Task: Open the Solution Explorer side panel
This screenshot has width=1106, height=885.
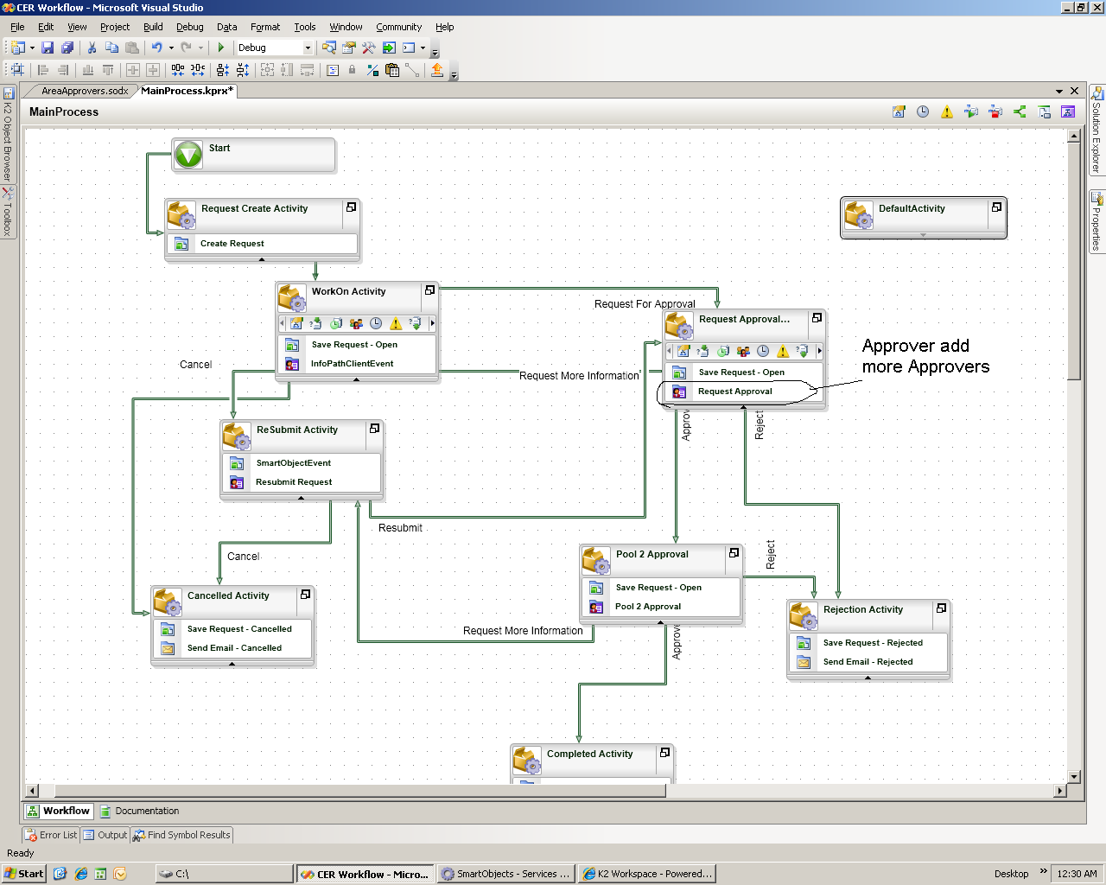Action: (x=1096, y=130)
